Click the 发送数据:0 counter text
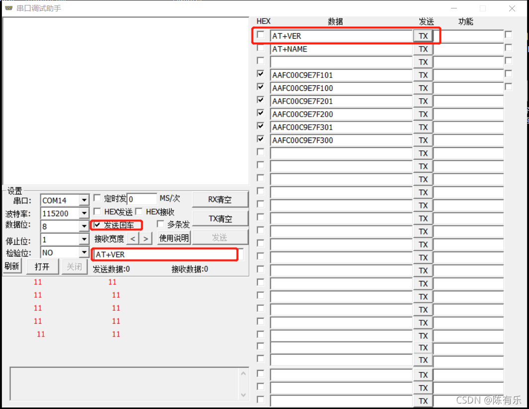529x409 pixels. (111, 269)
